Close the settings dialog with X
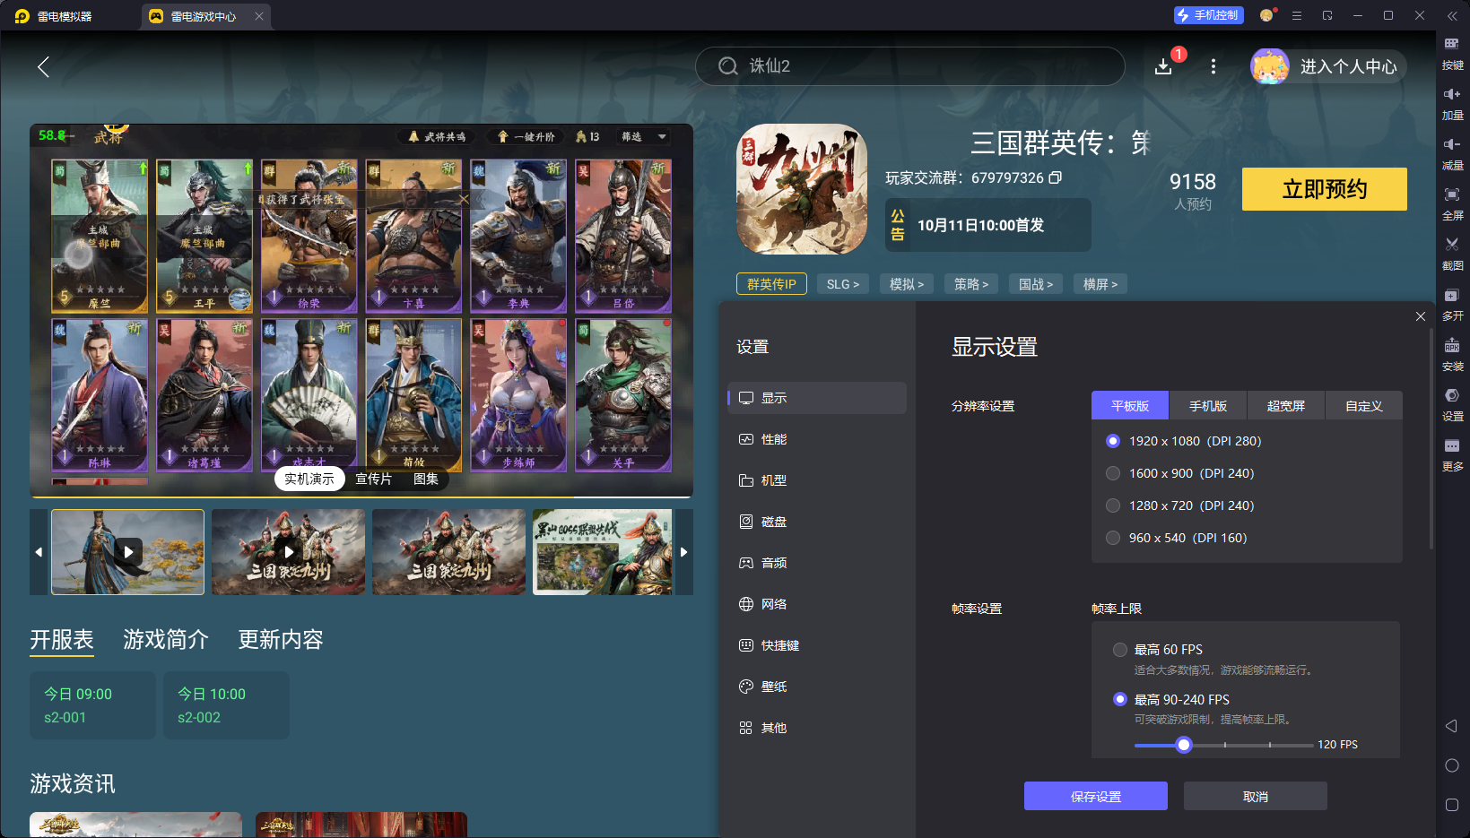The height and width of the screenshot is (838, 1470). (1421, 316)
